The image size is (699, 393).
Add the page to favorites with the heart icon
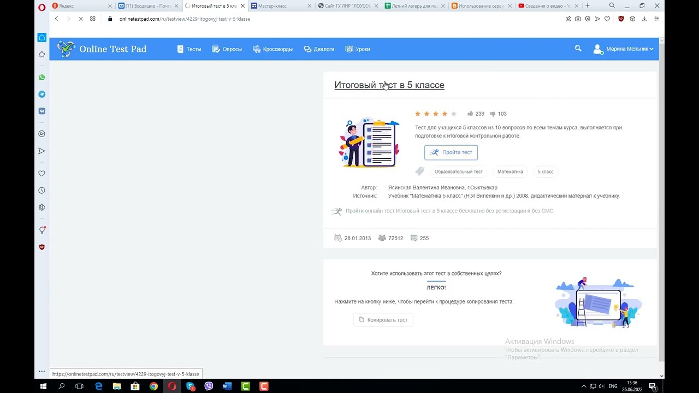[607, 19]
